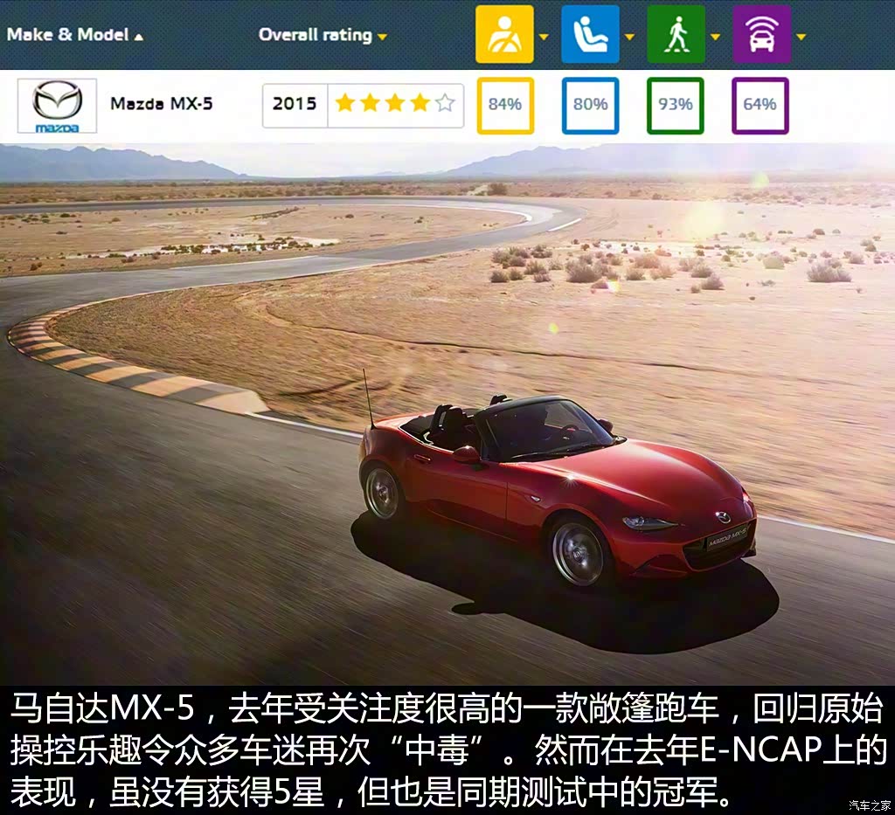Click the empty fifth star in the rating
895x815 pixels.
click(445, 104)
